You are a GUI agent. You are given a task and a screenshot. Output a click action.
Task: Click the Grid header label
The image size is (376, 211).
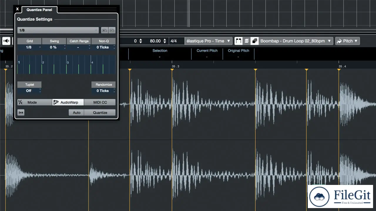click(x=29, y=41)
